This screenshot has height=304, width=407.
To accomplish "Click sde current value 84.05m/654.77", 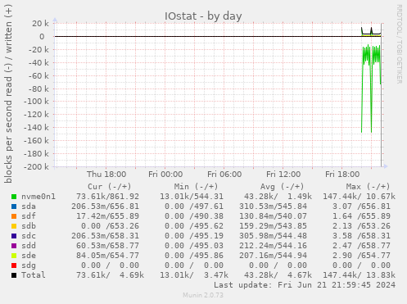I will (107, 256).
